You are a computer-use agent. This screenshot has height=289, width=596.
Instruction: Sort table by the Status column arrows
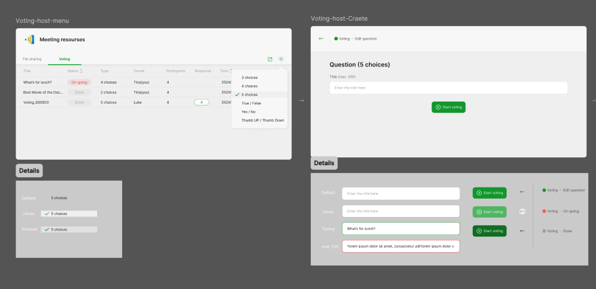pos(81,71)
